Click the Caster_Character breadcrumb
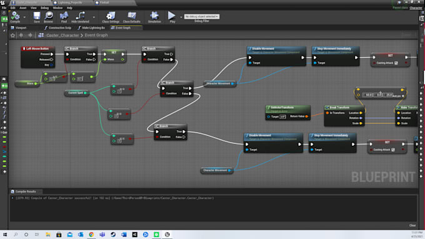425x239 pixels. (x=62, y=35)
